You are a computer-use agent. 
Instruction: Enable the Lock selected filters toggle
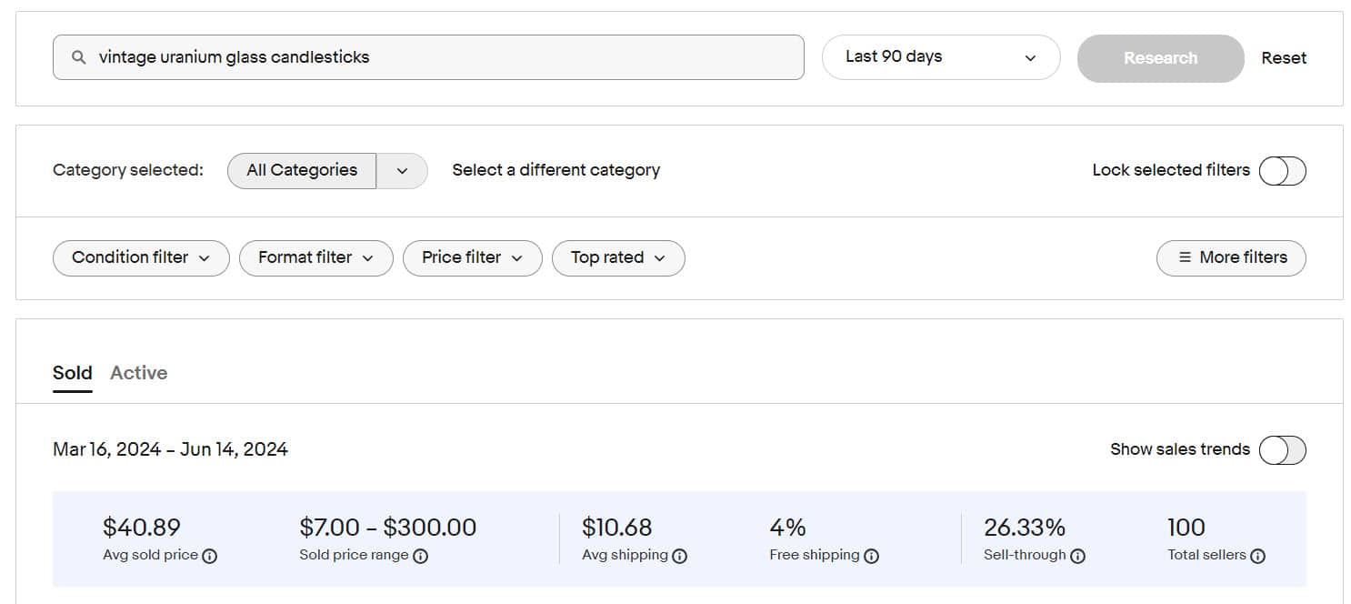pos(1282,171)
